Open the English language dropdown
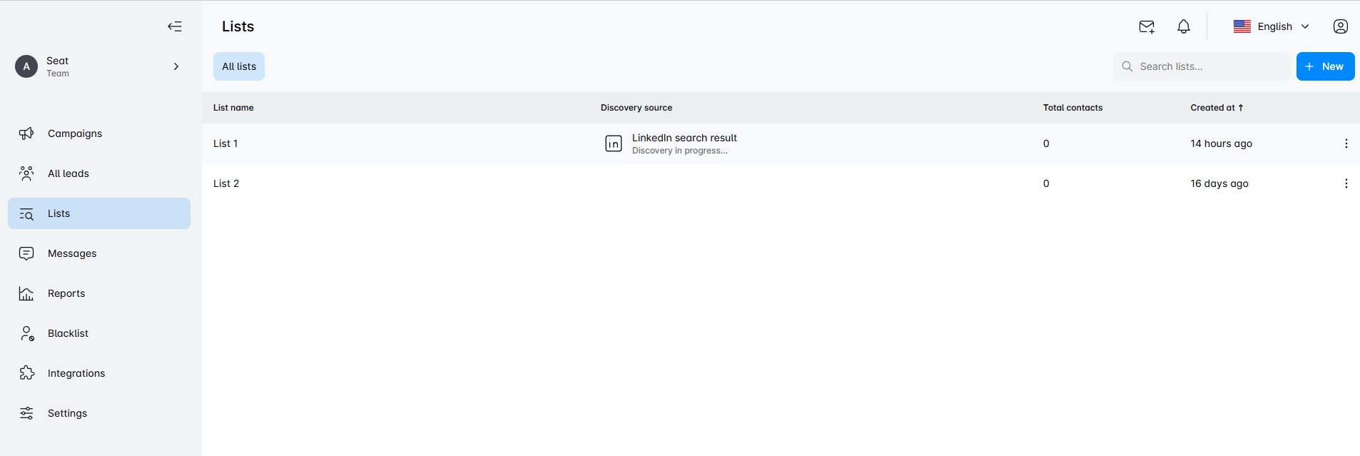This screenshot has width=1360, height=456. click(1272, 26)
